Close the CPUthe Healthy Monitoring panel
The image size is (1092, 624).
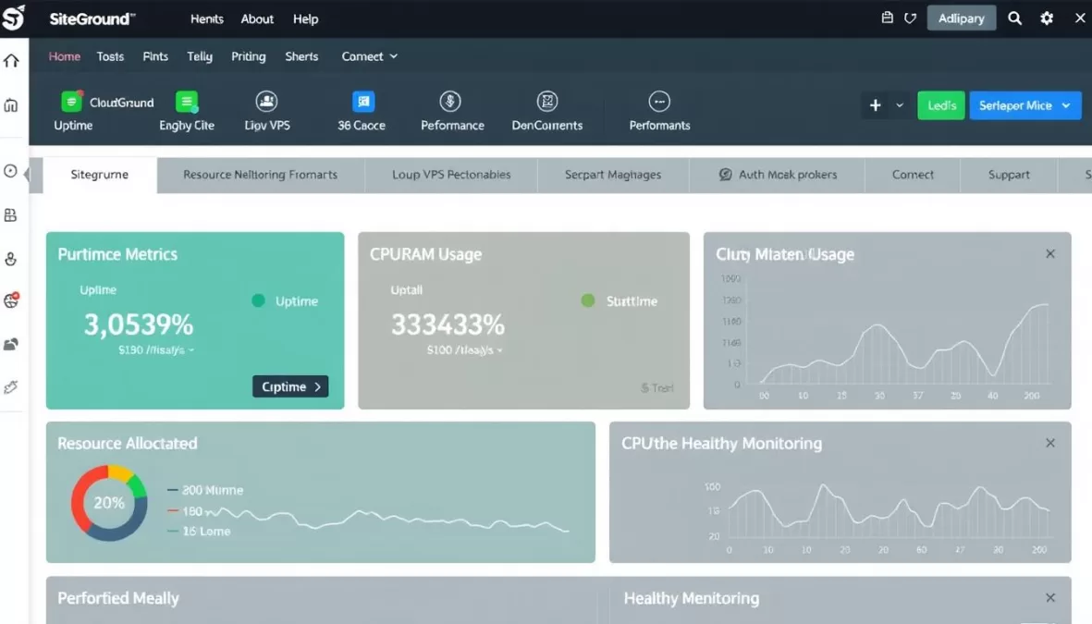[x=1050, y=442]
